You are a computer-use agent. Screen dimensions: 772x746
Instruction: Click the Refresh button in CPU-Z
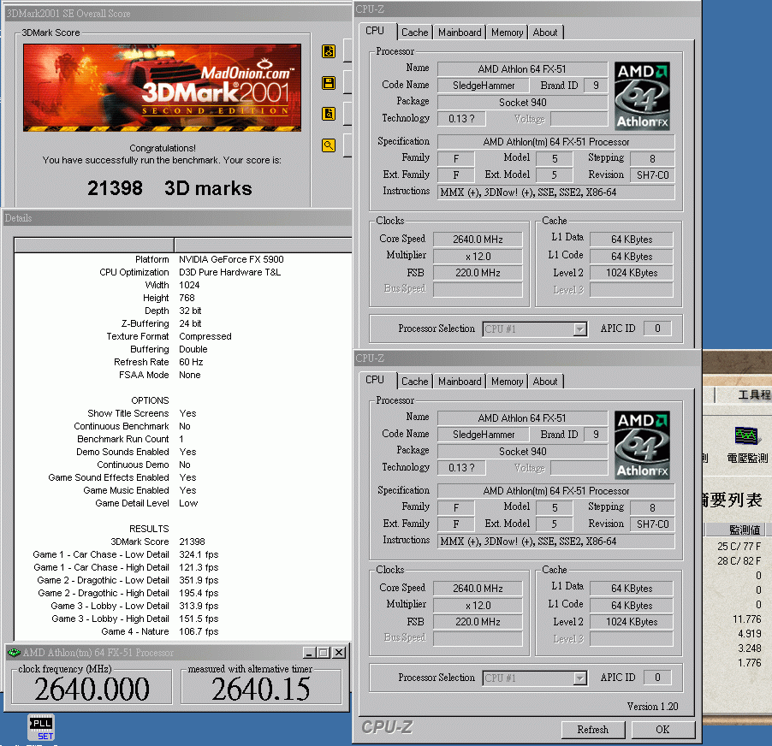coord(593,730)
